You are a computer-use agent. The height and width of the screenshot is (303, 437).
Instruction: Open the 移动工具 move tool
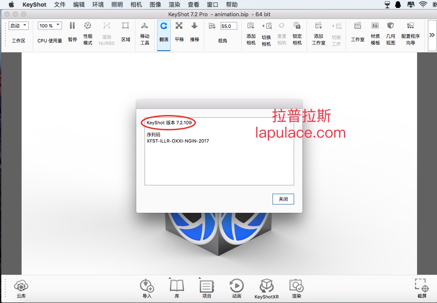pyautogui.click(x=145, y=33)
